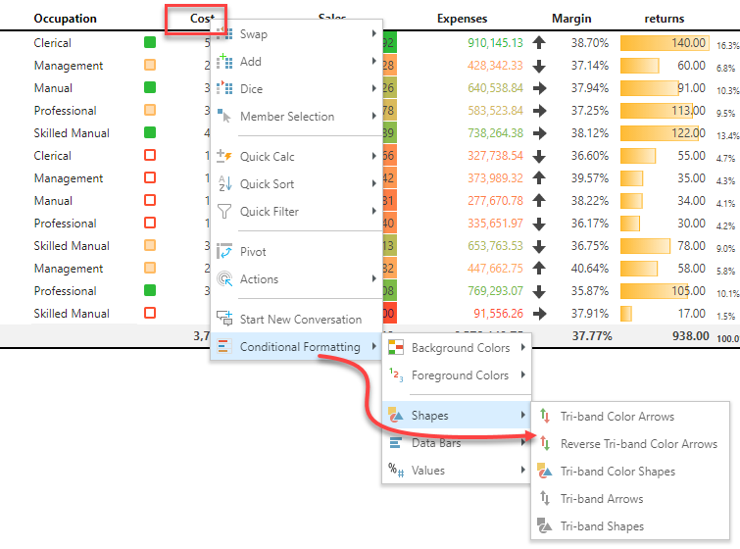The image size is (740, 549).
Task: Click the Cost column header
Action: [x=202, y=19]
